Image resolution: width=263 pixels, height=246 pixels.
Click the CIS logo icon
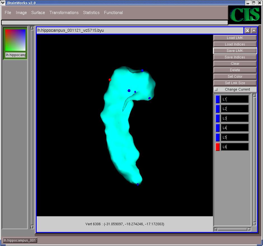(x=245, y=15)
